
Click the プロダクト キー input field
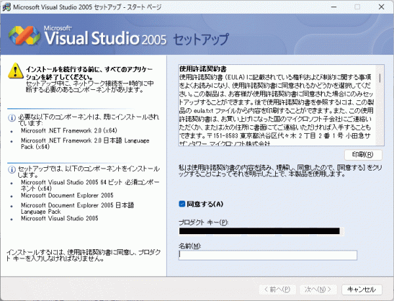pyautogui.click(x=261, y=231)
